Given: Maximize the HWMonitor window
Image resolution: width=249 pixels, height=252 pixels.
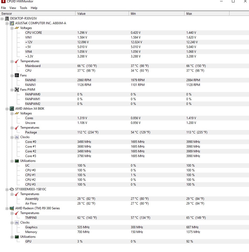Looking at the screenshot, I should coord(233,1).
